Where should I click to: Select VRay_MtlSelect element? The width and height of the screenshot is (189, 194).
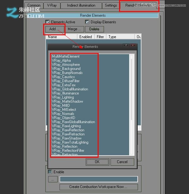click(64, 110)
